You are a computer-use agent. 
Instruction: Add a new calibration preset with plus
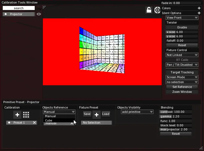coord(17,115)
